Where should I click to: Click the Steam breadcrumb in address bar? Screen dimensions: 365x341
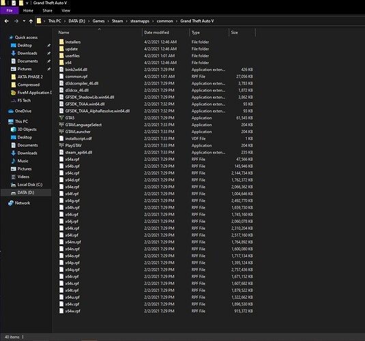117,21
